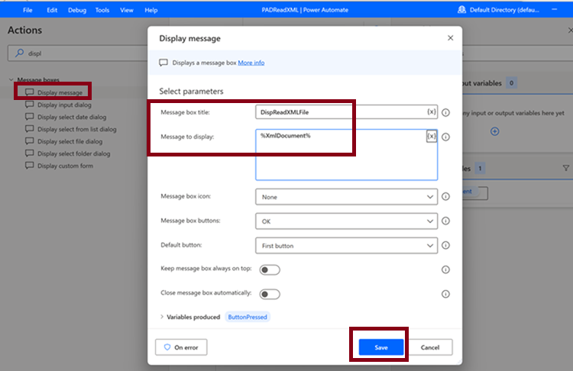Screen dimensions: 573x371
Task: Click the variables filter funnel icon
Action: pos(565,169)
